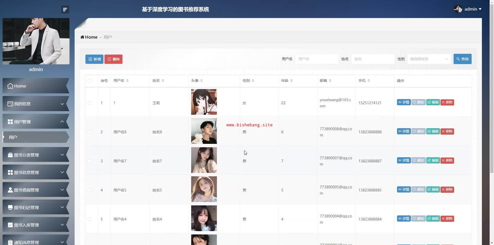Click the red 删除 button
This screenshot has height=245, width=494.
(113, 59)
